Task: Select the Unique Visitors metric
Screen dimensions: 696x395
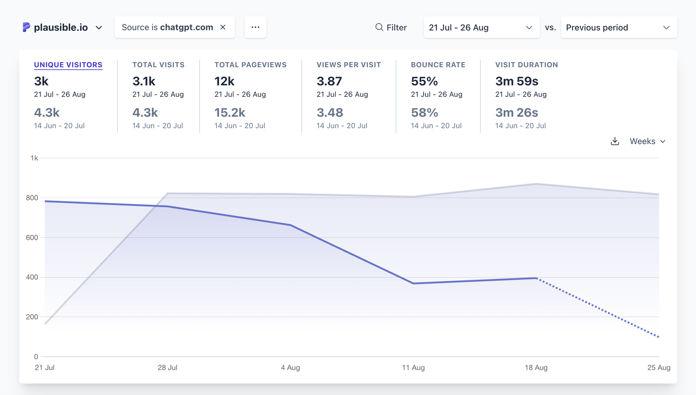Action: 68,65
